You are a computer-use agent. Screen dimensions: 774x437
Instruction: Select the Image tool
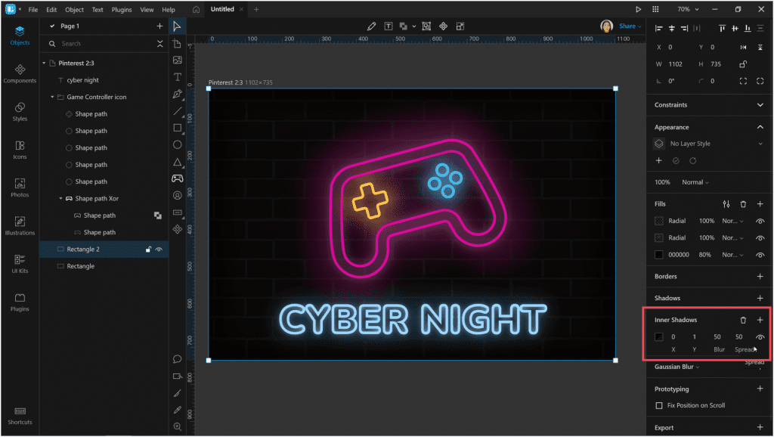(x=177, y=60)
